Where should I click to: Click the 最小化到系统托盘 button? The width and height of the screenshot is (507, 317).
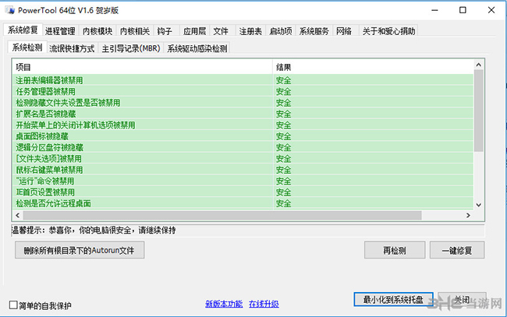click(393, 300)
